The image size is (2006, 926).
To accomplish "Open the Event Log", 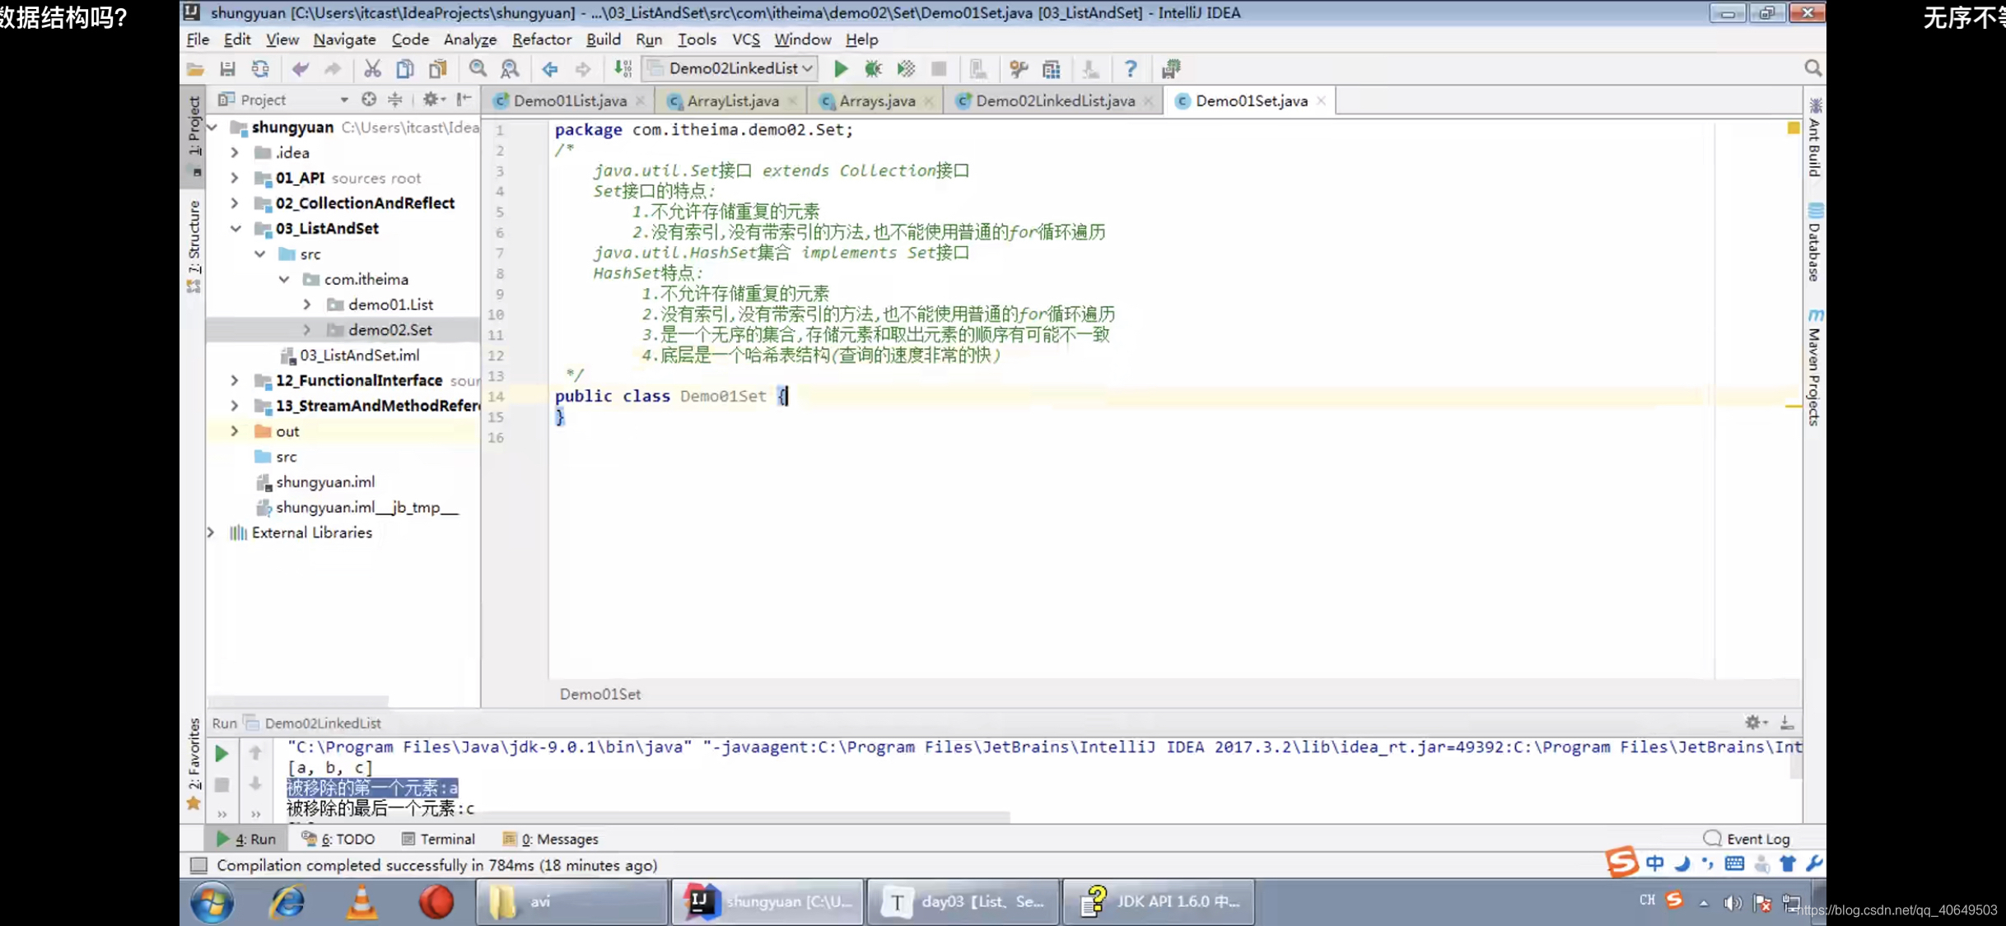I will 1747,839.
